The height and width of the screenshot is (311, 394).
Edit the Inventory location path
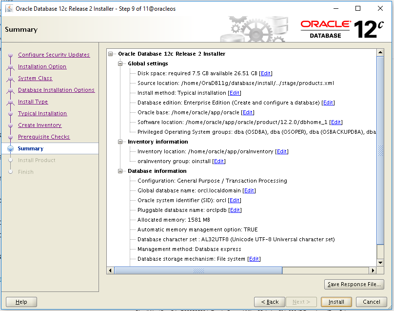282,151
